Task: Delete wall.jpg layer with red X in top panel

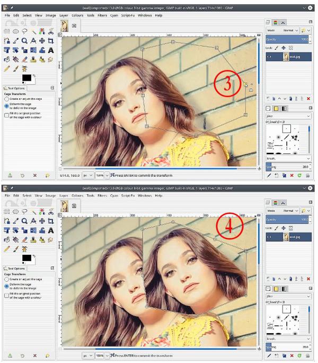Action: click(x=308, y=99)
